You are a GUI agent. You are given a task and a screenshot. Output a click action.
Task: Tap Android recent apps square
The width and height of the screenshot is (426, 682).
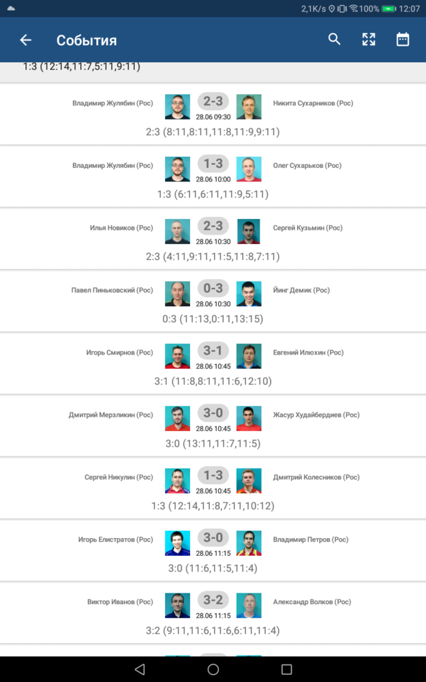click(x=286, y=669)
